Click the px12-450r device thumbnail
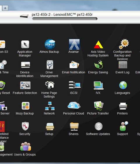This screenshot has width=140, height=164. click(24, 16)
